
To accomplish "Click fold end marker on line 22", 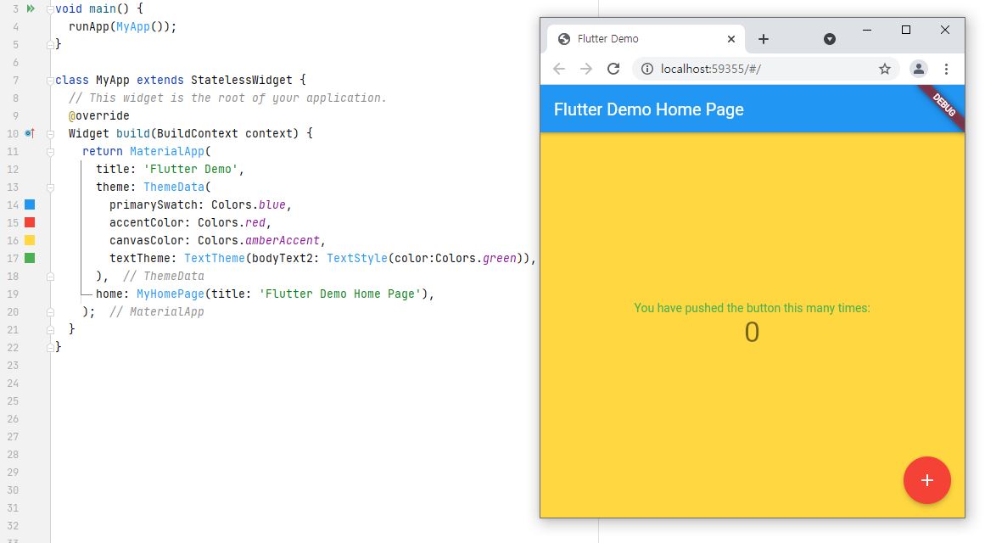I will pyautogui.click(x=50, y=348).
